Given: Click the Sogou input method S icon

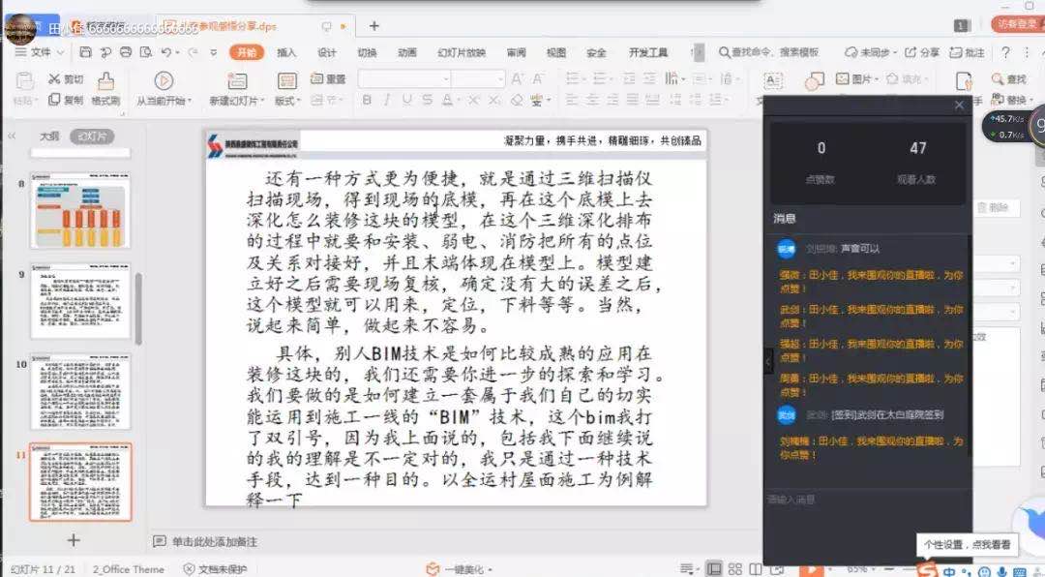Looking at the screenshot, I should [927, 570].
